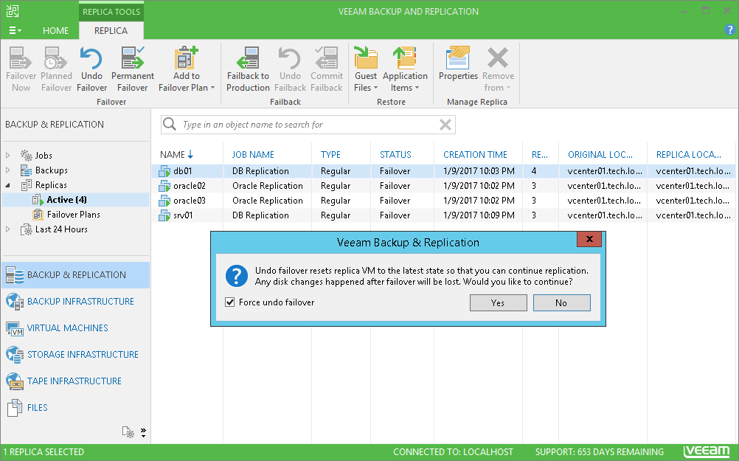Viewport: 739px width, 461px height.
Task: Expand the Last 24 Hours node
Action: [7, 229]
